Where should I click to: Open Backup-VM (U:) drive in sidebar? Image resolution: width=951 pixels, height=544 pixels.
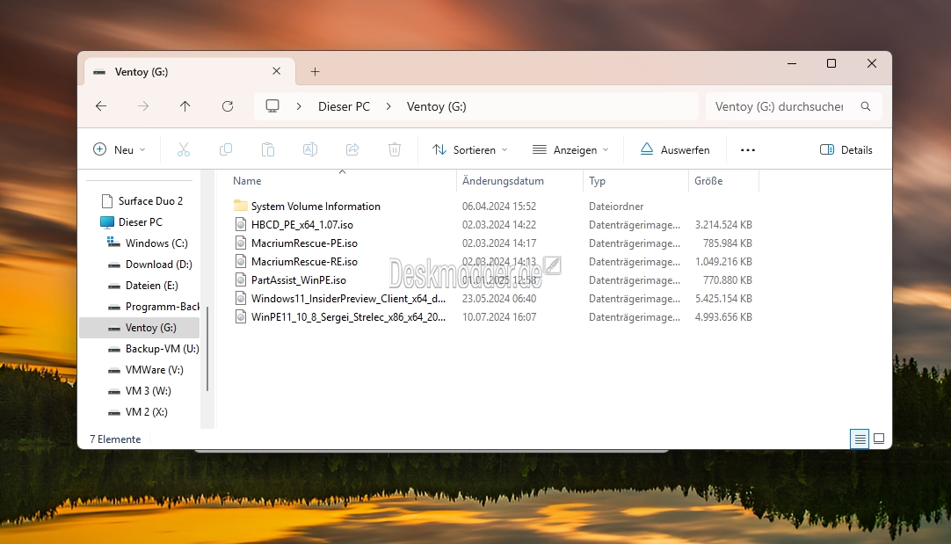pos(162,349)
